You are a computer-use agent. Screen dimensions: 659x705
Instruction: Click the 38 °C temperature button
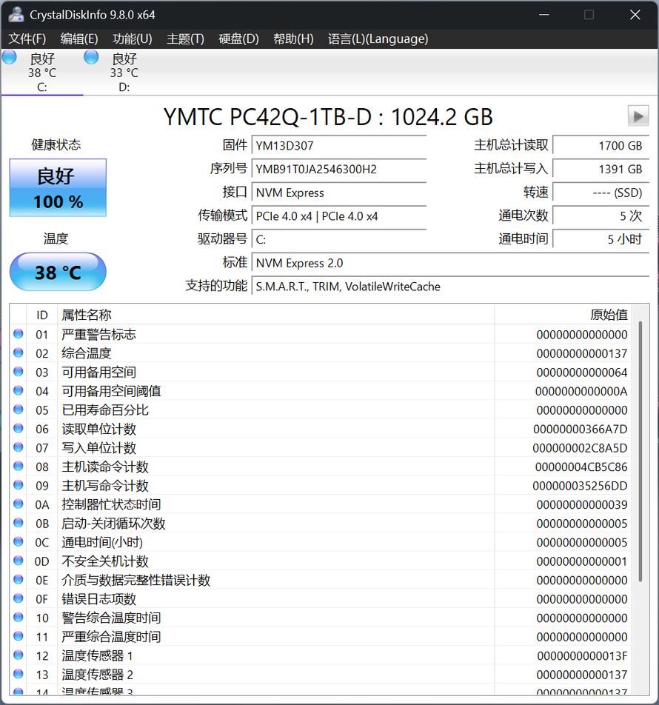(x=58, y=272)
